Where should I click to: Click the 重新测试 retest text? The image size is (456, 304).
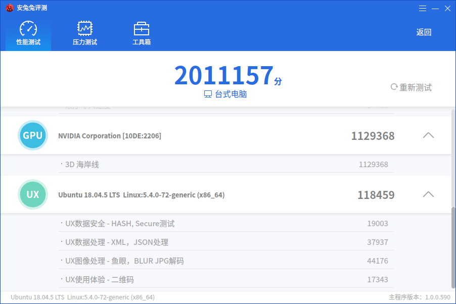416,87
